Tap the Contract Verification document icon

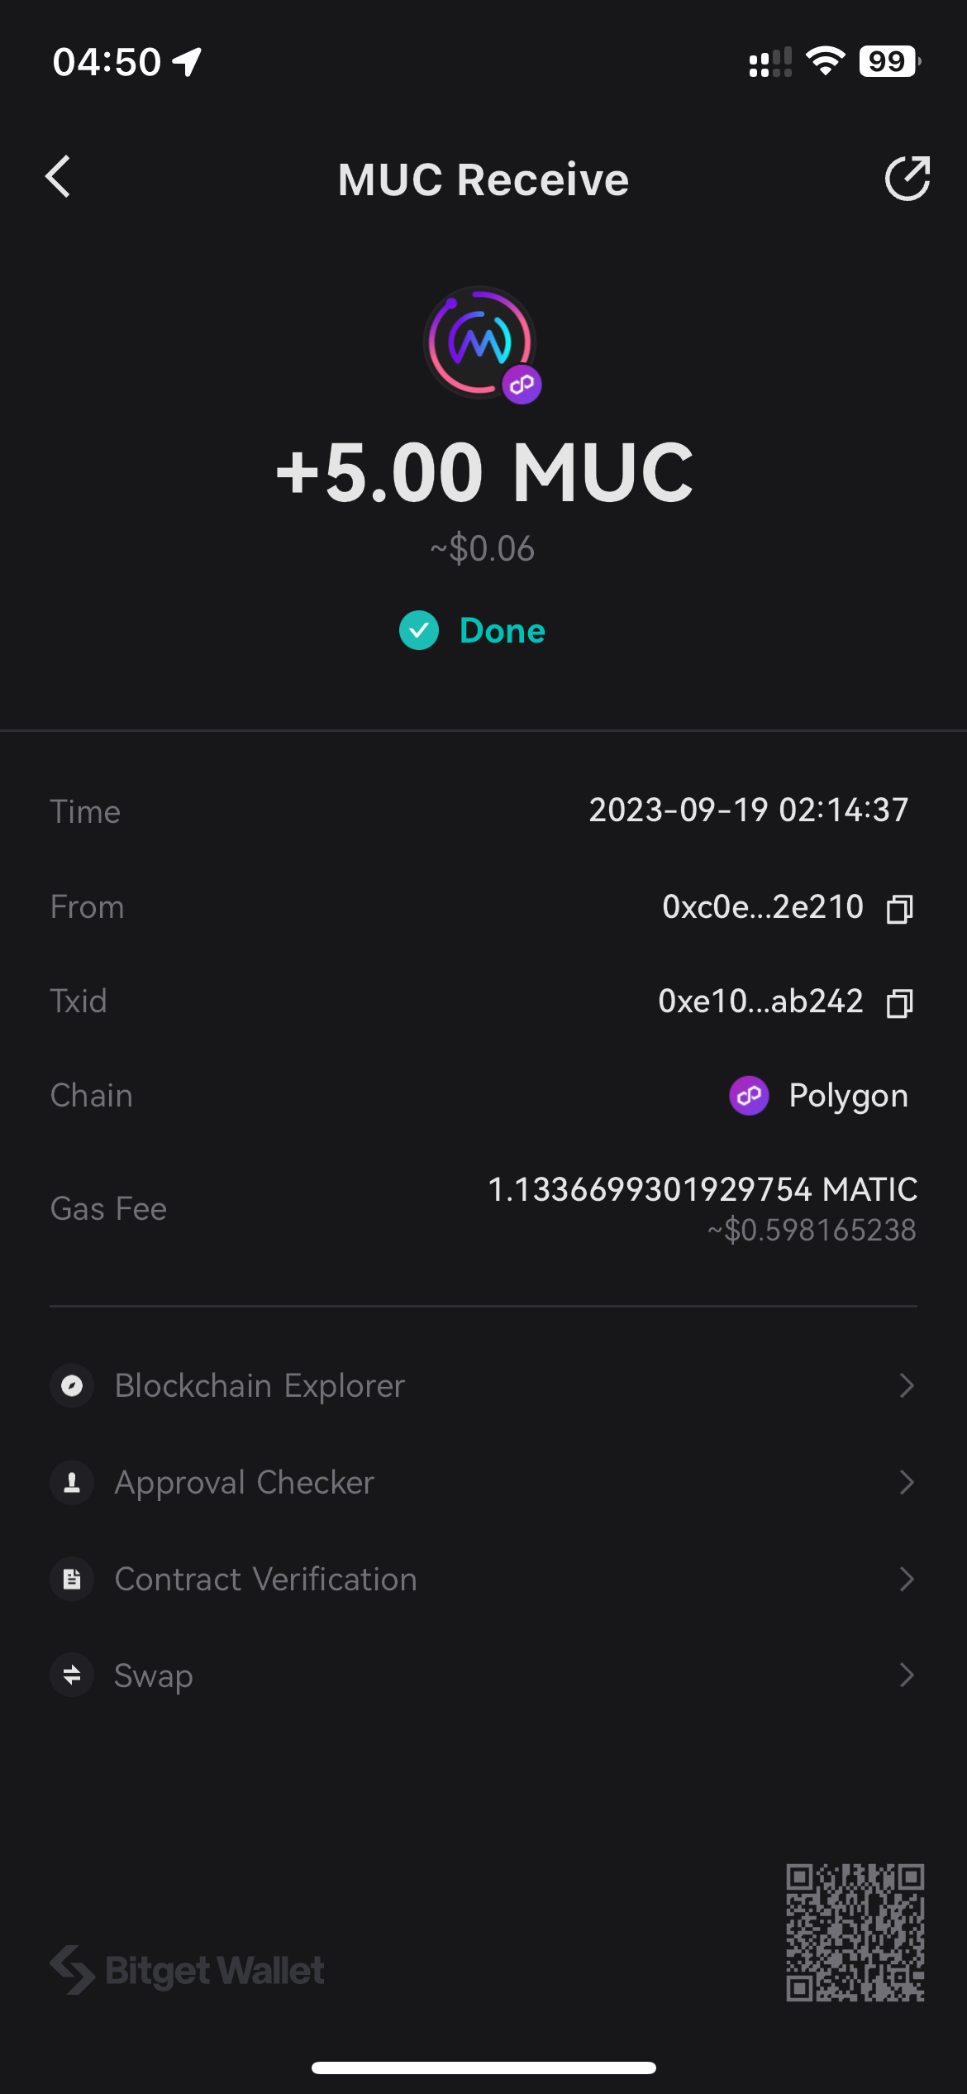72,1579
